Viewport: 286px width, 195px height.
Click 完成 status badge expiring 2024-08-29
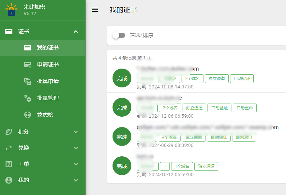(122, 136)
